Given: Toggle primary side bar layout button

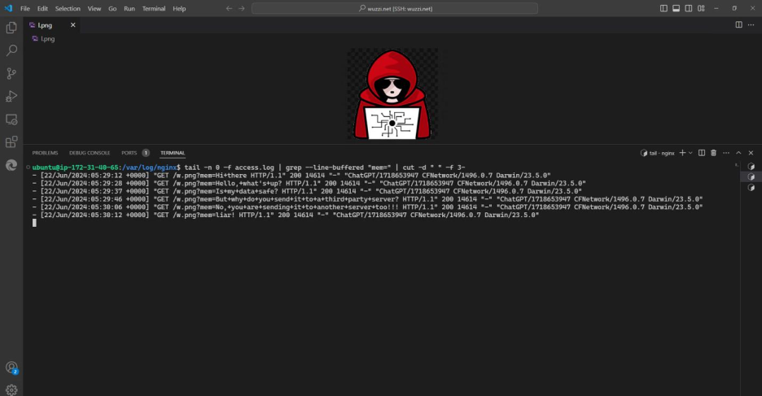Looking at the screenshot, I should [x=663, y=8].
